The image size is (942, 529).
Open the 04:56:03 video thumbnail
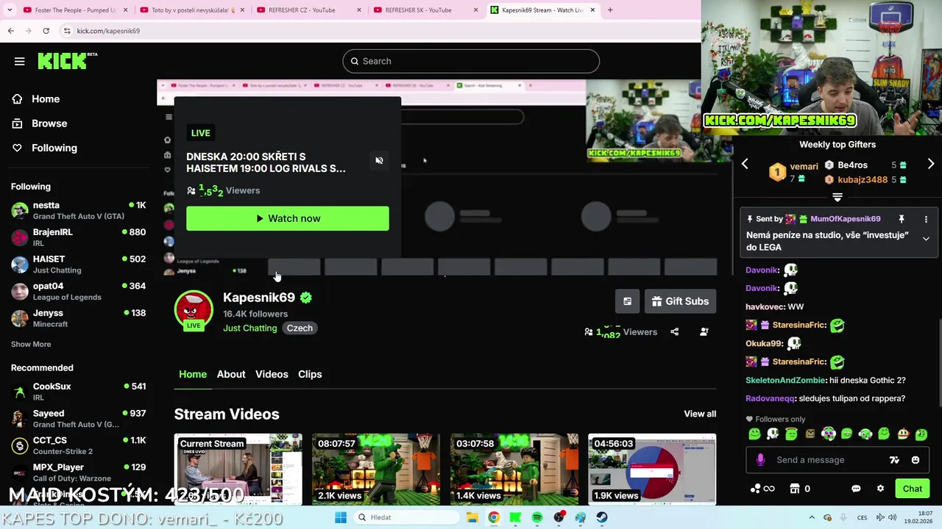point(652,469)
